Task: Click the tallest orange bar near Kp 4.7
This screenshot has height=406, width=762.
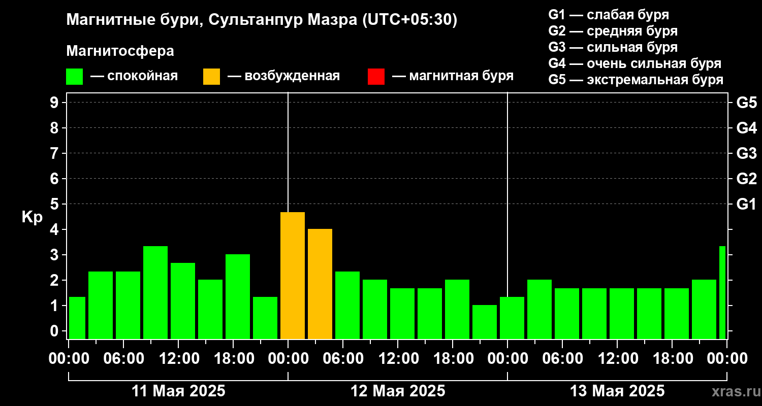Action: [x=293, y=276]
